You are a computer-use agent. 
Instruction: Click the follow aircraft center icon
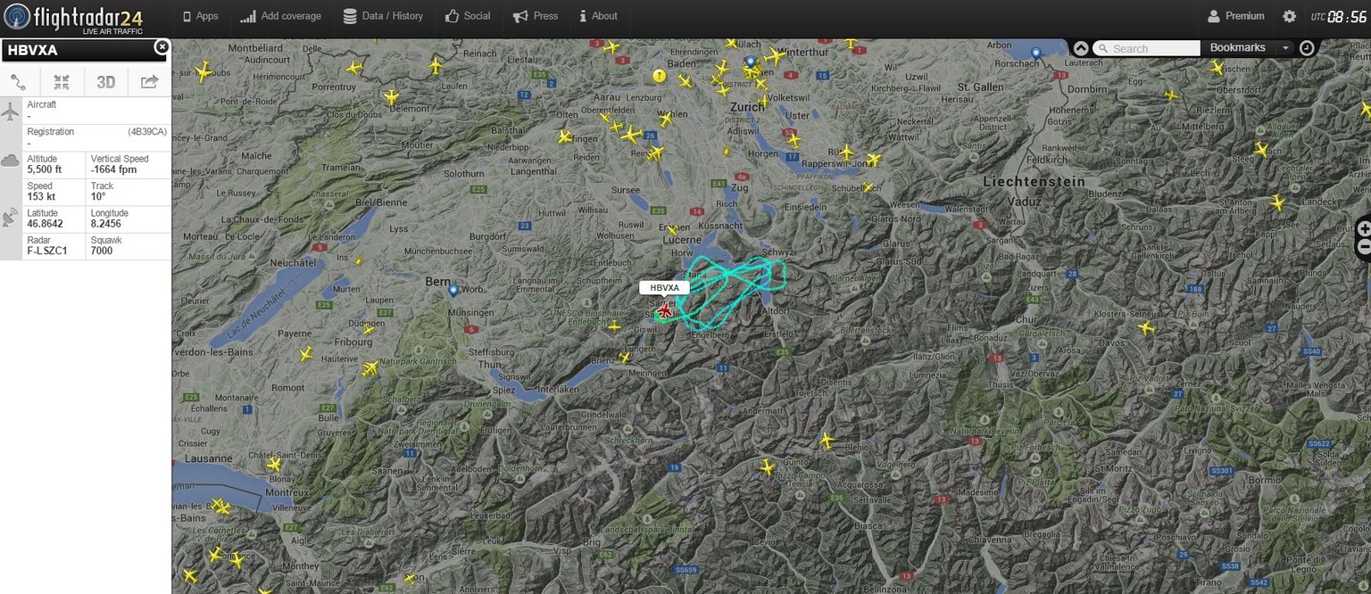click(62, 82)
